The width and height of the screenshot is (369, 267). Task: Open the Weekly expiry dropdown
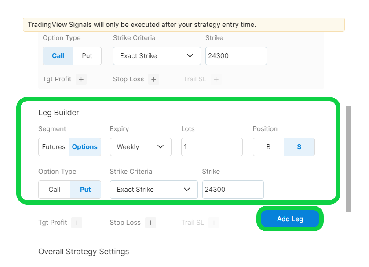tap(141, 147)
